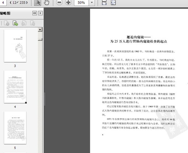Click the text 只有27岁
Screen dimensions: 188x153
coord(108,56)
